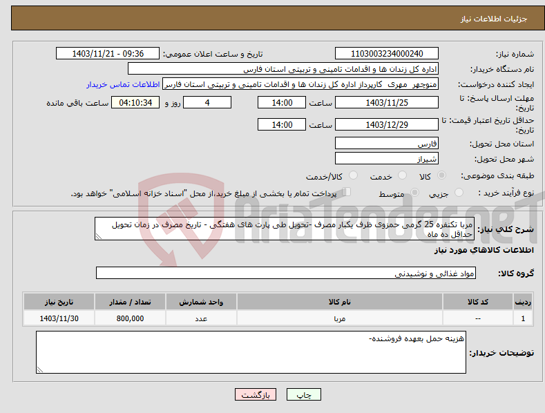
Task: Click the ردیف column header
Action: [x=523, y=302]
